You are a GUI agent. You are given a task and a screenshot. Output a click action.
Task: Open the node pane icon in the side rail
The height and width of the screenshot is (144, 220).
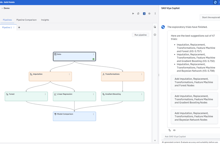pyautogui.click(x=155, y=27)
